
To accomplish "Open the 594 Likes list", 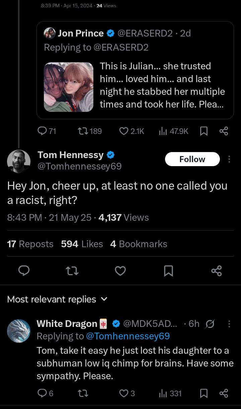I will pos(82,244).
